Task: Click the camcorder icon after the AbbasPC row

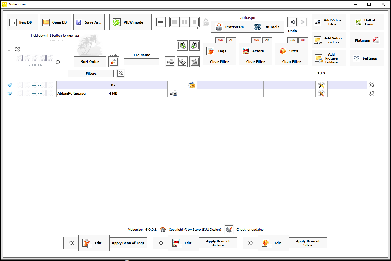Action: [173, 93]
